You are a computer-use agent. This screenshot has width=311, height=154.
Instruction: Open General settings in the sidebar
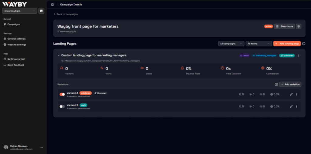coord(15,39)
